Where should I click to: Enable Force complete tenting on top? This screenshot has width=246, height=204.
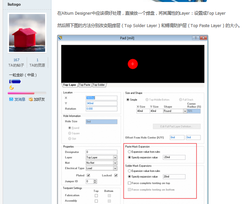tap(129, 183)
